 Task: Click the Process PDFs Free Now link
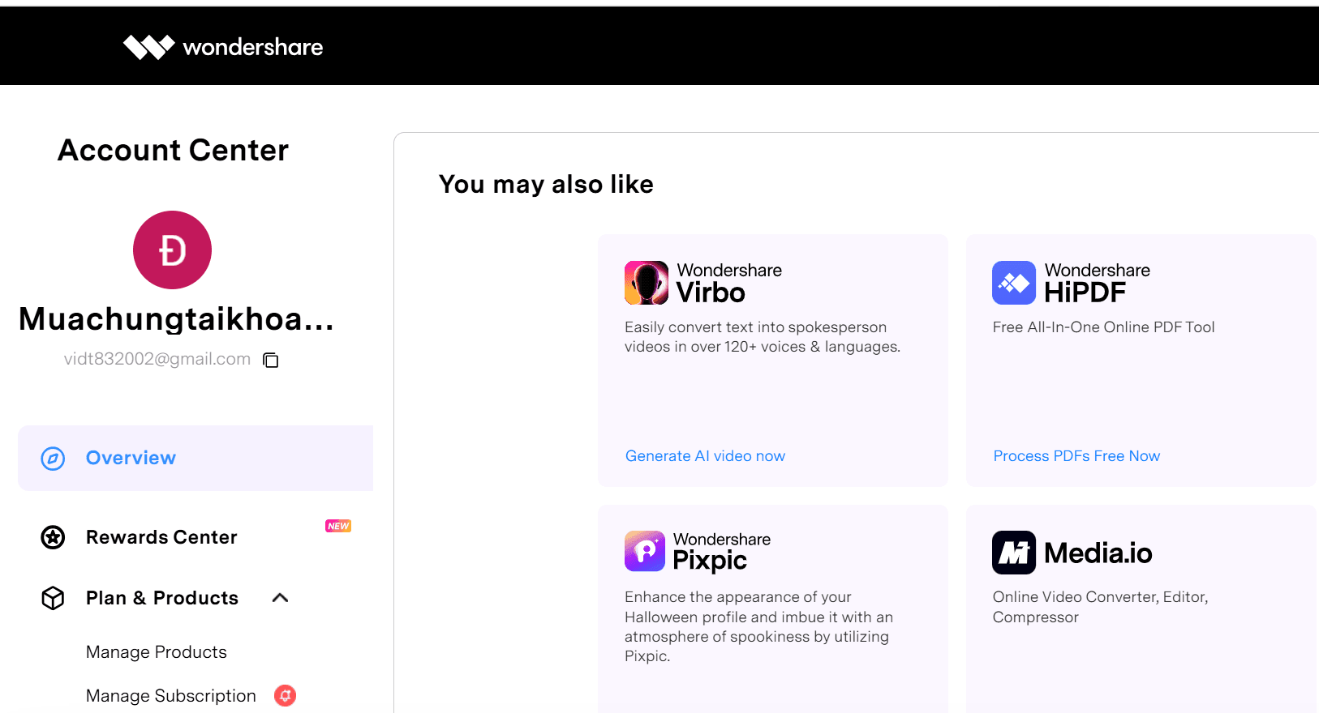1076,456
